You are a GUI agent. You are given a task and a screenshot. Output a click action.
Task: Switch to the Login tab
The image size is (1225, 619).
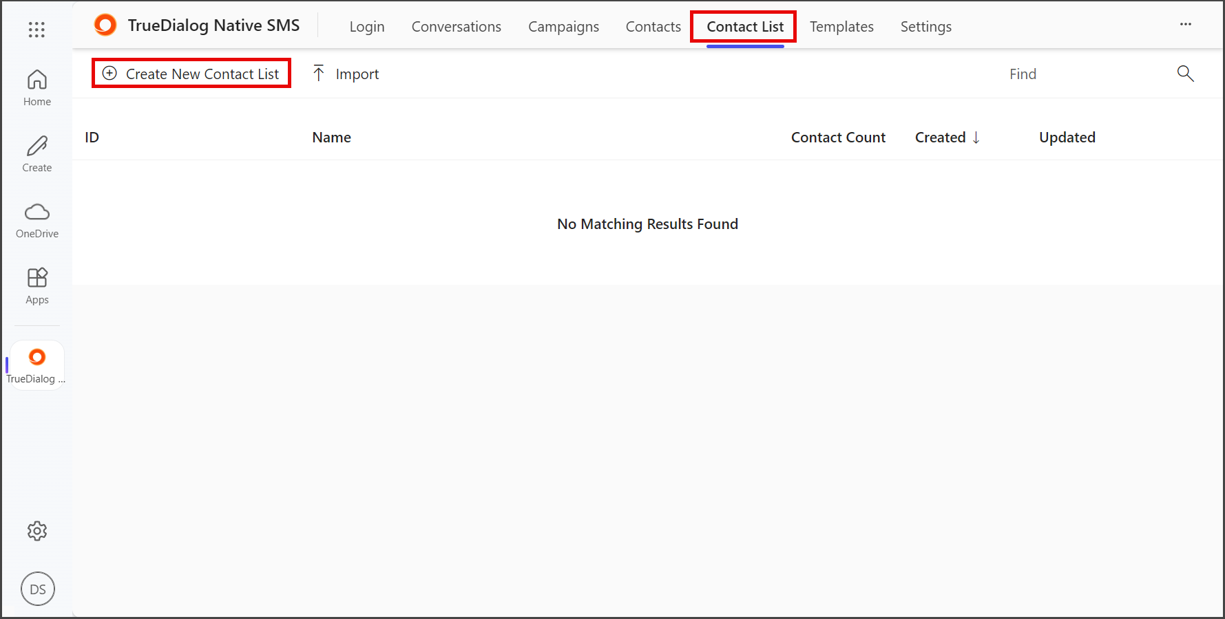click(x=367, y=27)
